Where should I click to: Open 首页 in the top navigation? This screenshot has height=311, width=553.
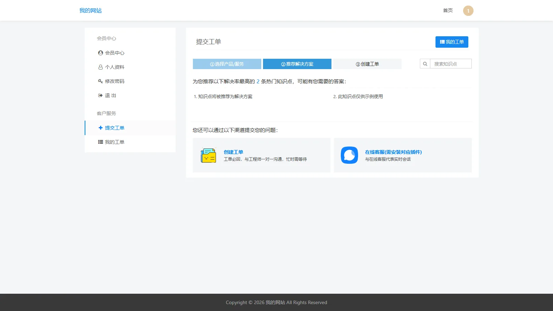point(447,10)
